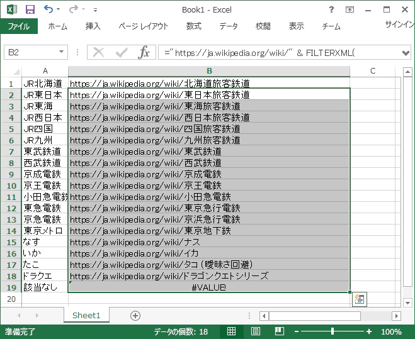The width and height of the screenshot is (415, 339).
Task: Switch to Page Layout view icon
Action: [x=256, y=331]
